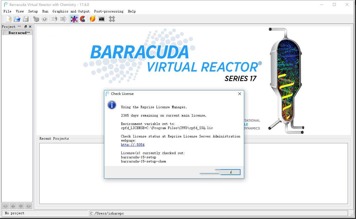Open the File menu

7,11
